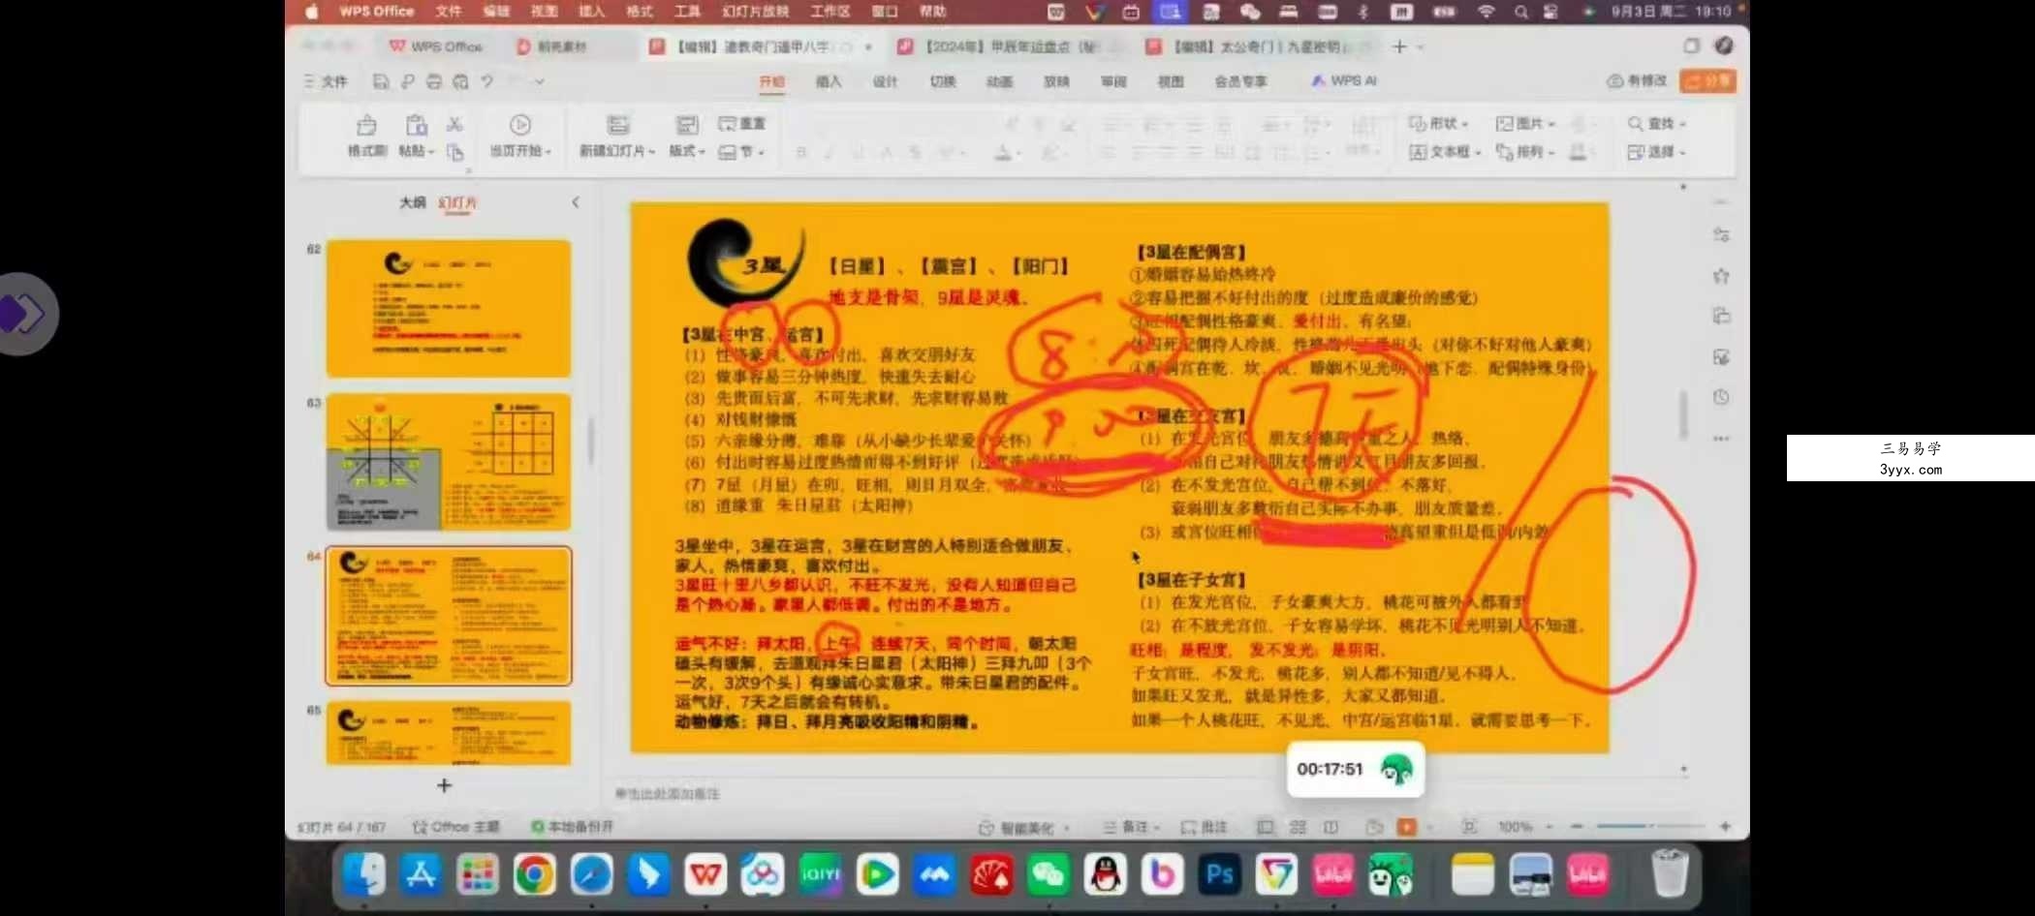Toggle normal view icon in status bar
The width and height of the screenshot is (2035, 916).
pyautogui.click(x=1265, y=827)
